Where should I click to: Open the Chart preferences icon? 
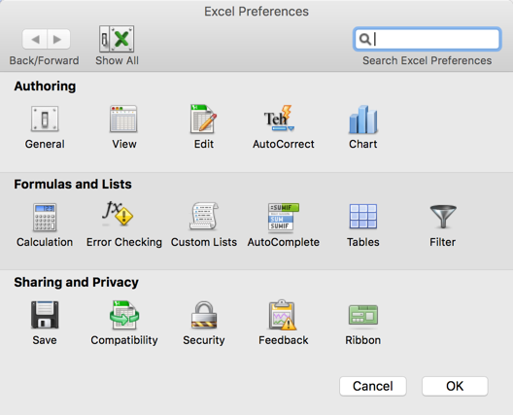[363, 120]
